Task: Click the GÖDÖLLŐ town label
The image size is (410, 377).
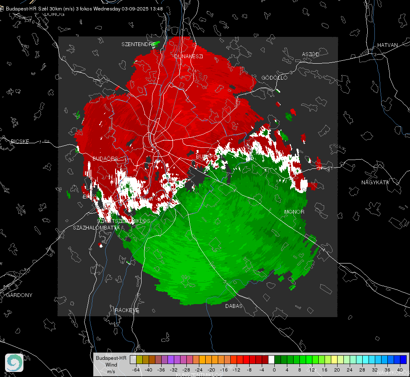Action: 274,77
